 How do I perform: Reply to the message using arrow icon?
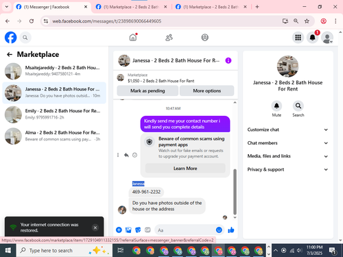126,155
